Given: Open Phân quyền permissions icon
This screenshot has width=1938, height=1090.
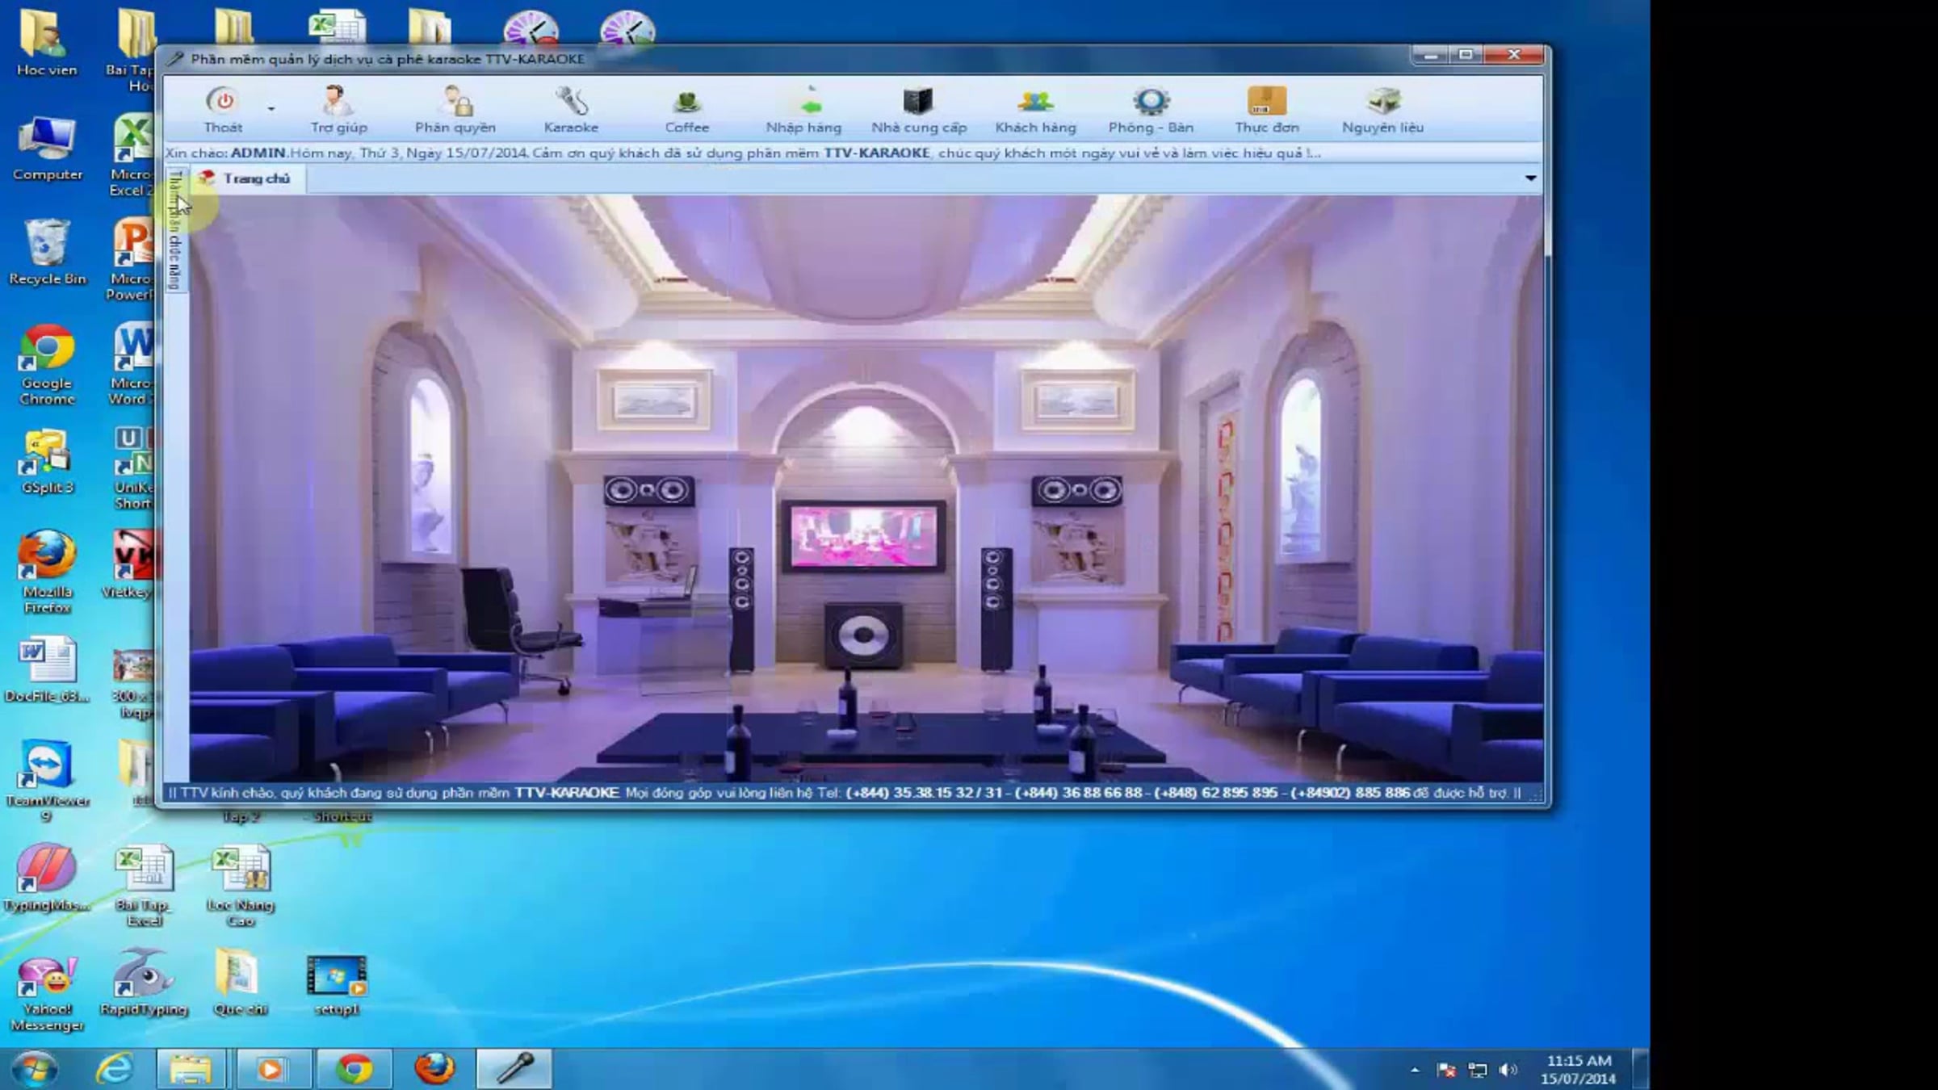Looking at the screenshot, I should [x=455, y=102].
